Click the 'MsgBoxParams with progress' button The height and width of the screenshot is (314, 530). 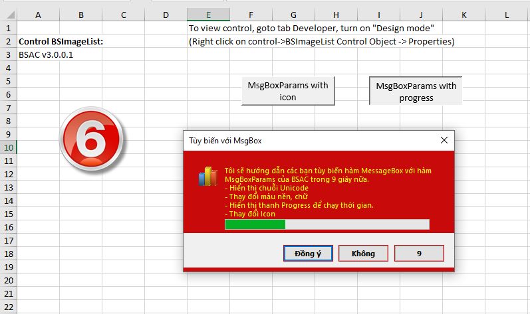pyautogui.click(x=416, y=91)
